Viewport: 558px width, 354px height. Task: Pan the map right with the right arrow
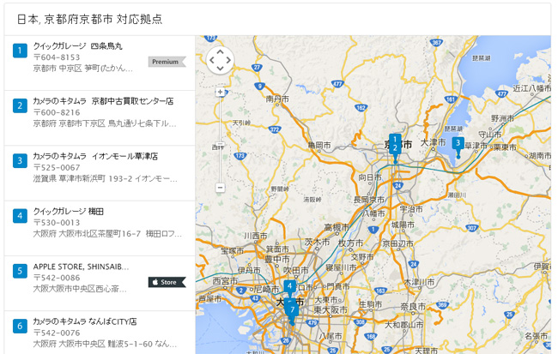point(228,60)
